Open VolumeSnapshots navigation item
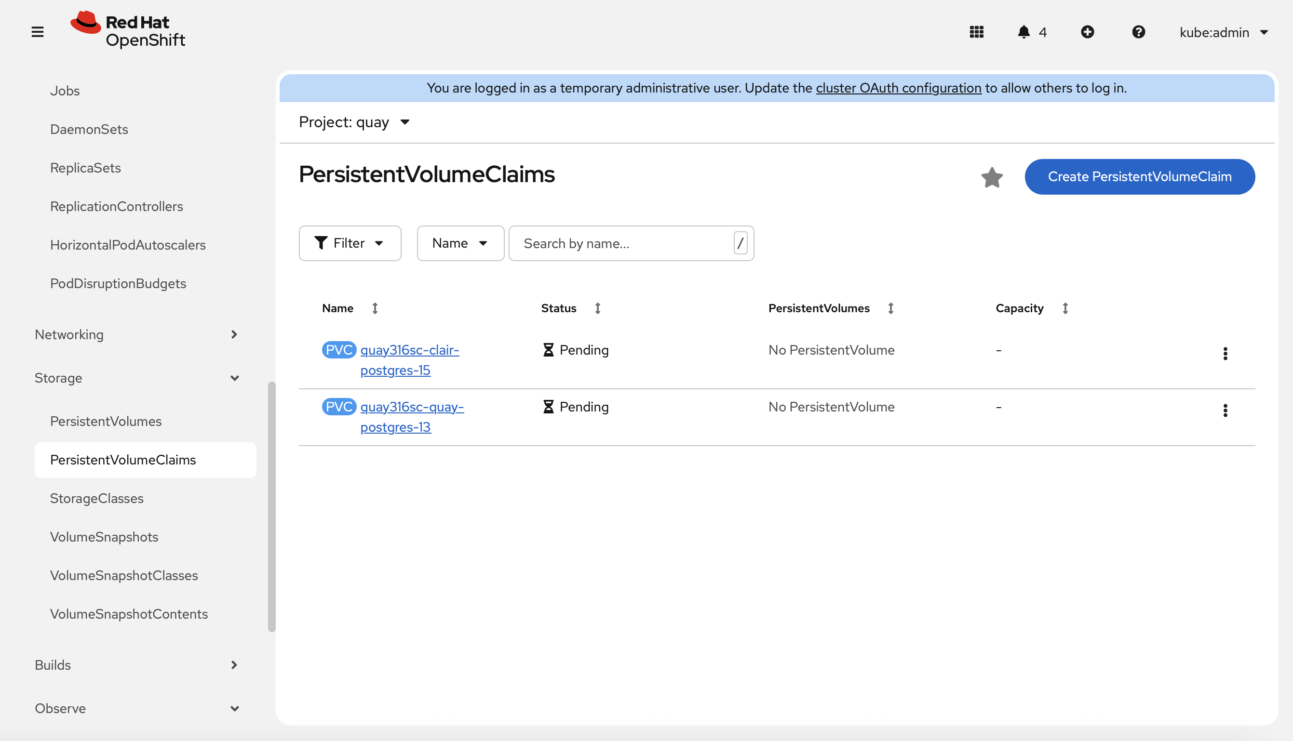Image resolution: width=1293 pixels, height=741 pixels. click(104, 537)
